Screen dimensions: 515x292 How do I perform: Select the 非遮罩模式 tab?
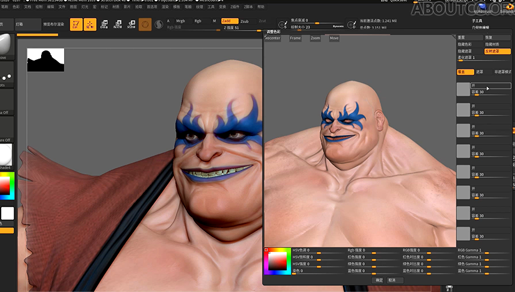(x=503, y=72)
